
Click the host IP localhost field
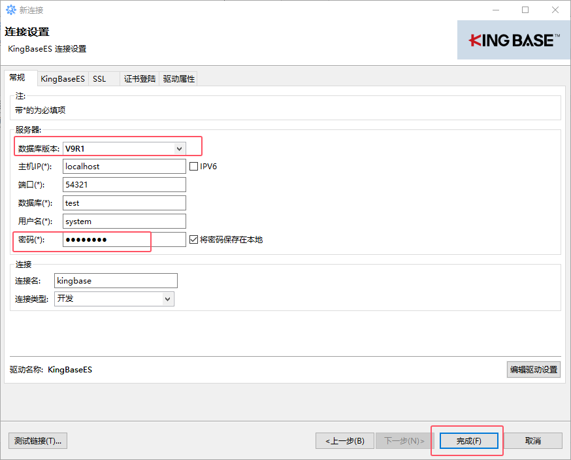pyautogui.click(x=124, y=167)
